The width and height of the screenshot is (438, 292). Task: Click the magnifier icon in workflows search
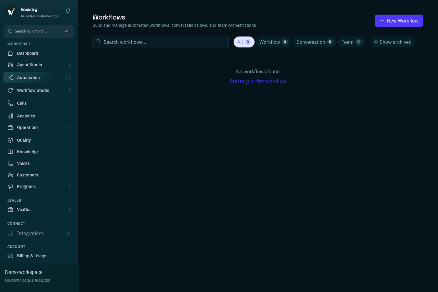99,41
